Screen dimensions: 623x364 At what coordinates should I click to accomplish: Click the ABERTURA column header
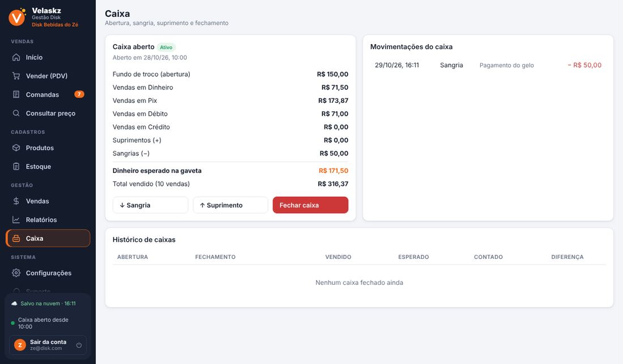tap(133, 257)
